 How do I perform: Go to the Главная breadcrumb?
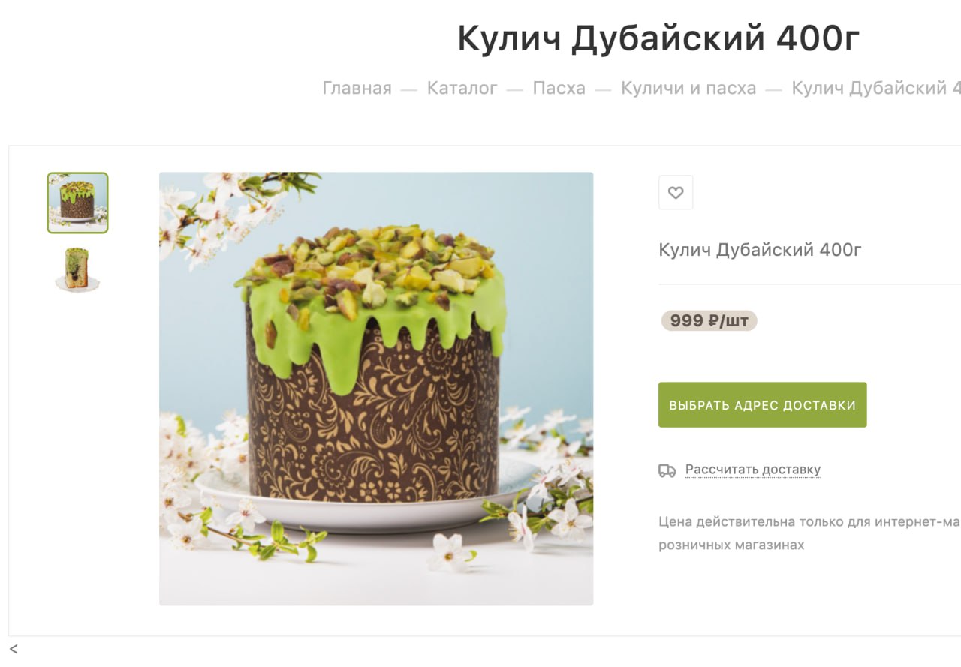(x=357, y=88)
